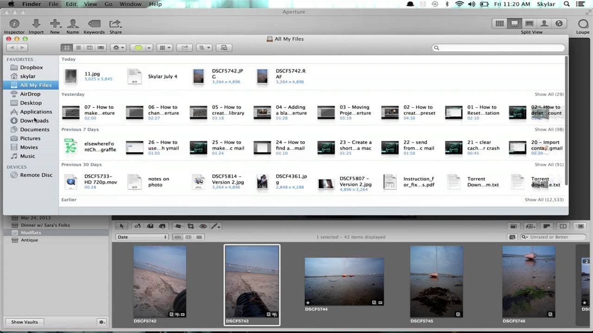Switch Aperture to Browser grid view
This screenshot has height=333, width=593.
tap(499, 24)
